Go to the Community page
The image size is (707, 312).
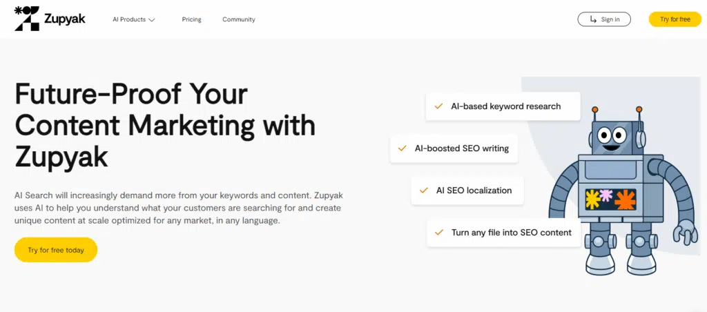pyautogui.click(x=238, y=19)
